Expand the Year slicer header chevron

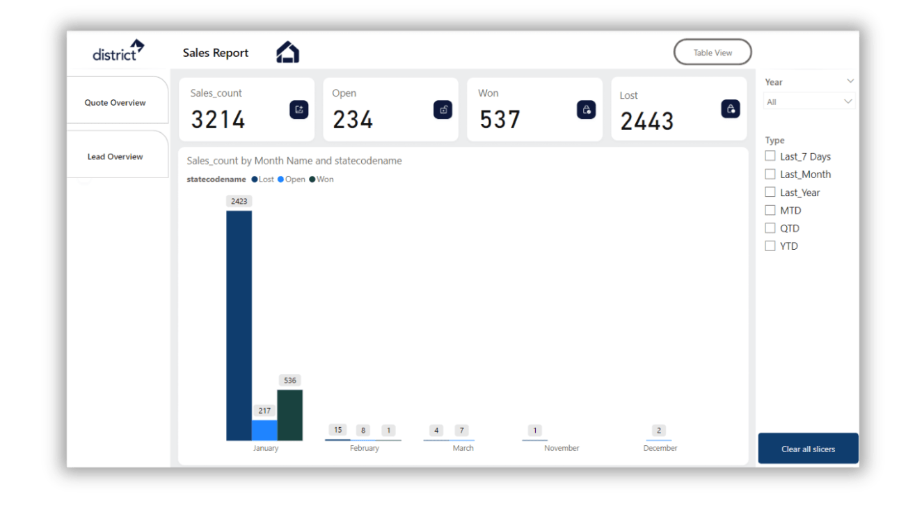click(x=850, y=81)
